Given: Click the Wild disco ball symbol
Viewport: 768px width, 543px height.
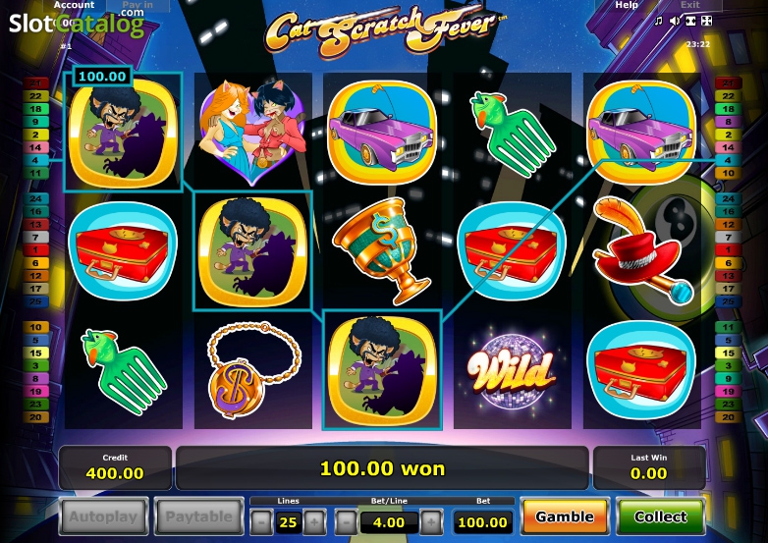Looking at the screenshot, I should point(511,371).
